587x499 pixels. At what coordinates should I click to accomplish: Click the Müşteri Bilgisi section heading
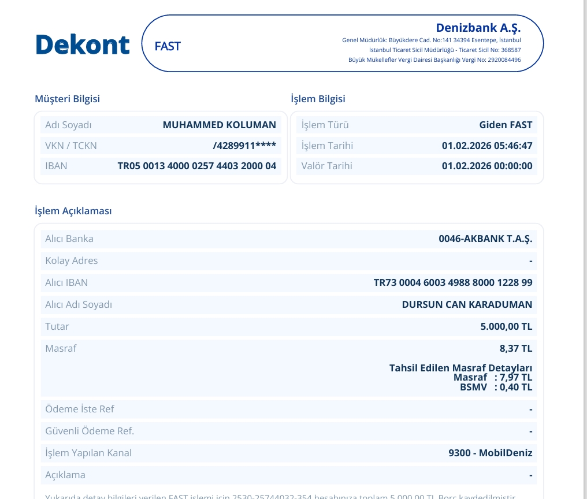(x=68, y=99)
